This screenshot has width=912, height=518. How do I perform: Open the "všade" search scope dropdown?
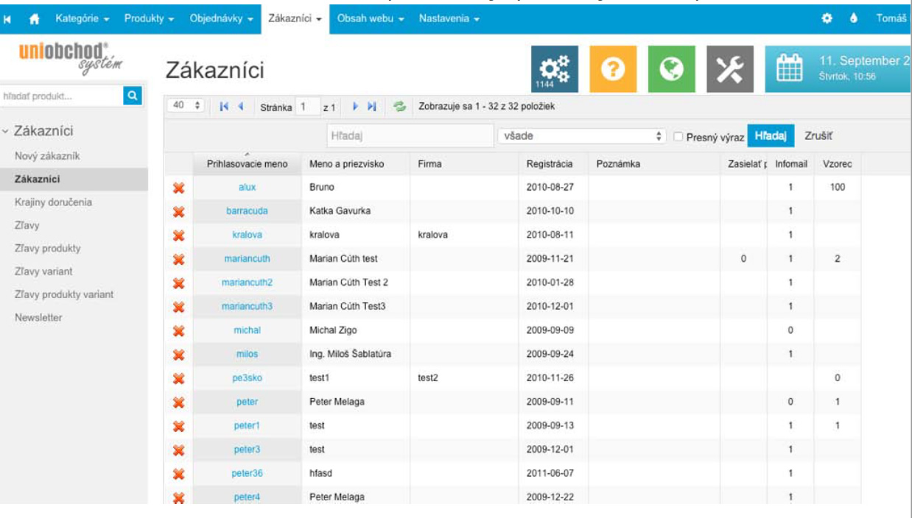pyautogui.click(x=581, y=137)
